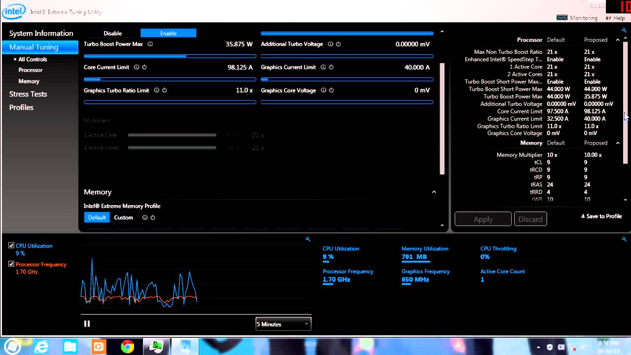
Task: Collapse Processor section in proposed list
Action: point(618,40)
